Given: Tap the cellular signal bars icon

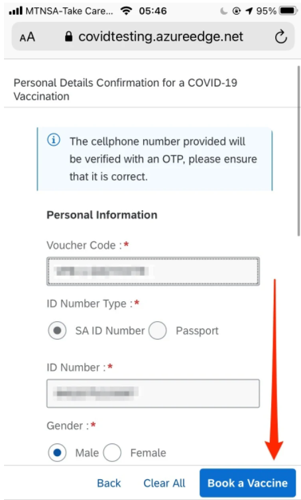Looking at the screenshot, I should (15, 11).
